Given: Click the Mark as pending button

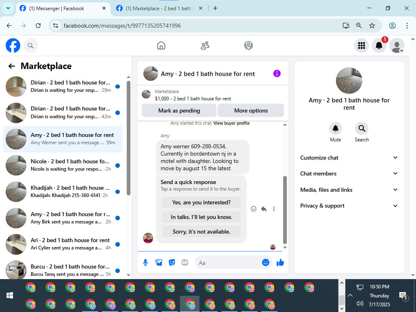Looking at the screenshot, I should (x=179, y=110).
